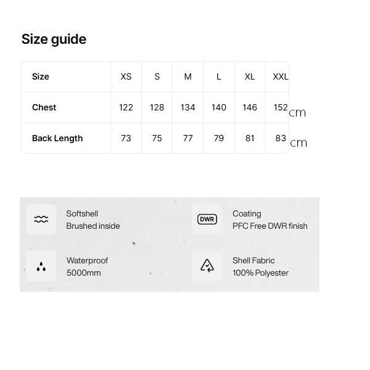This screenshot has height=370, width=370.
Task: Select the XXL size column header
Action: (x=280, y=76)
